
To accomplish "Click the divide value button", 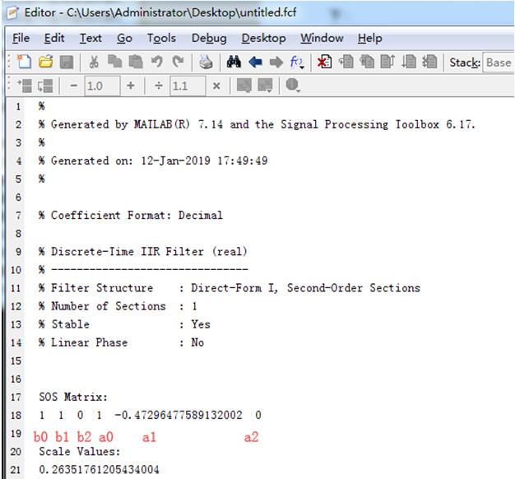I will point(158,86).
